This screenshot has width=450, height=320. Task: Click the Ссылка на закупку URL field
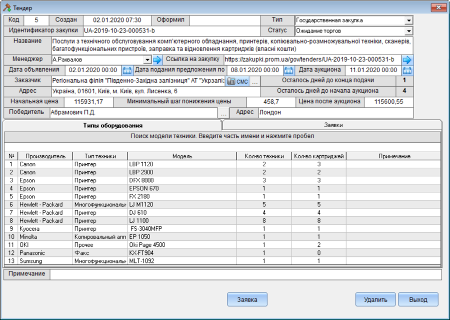pos(312,60)
